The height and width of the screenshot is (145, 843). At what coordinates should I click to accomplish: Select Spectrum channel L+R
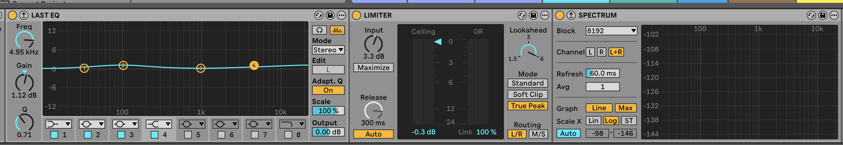pos(616,52)
